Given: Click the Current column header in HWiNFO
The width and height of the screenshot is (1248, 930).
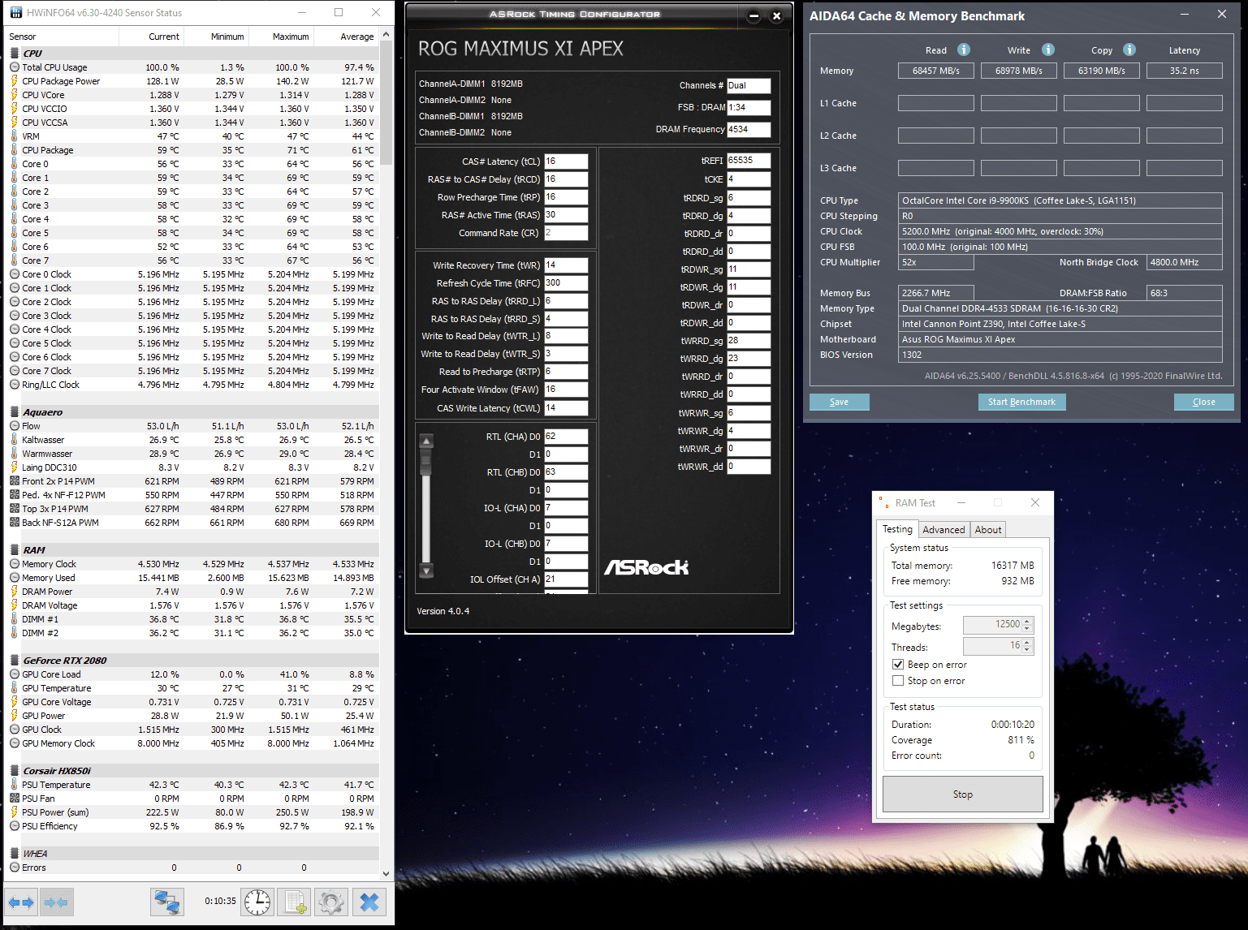Looking at the screenshot, I should click(x=151, y=37).
